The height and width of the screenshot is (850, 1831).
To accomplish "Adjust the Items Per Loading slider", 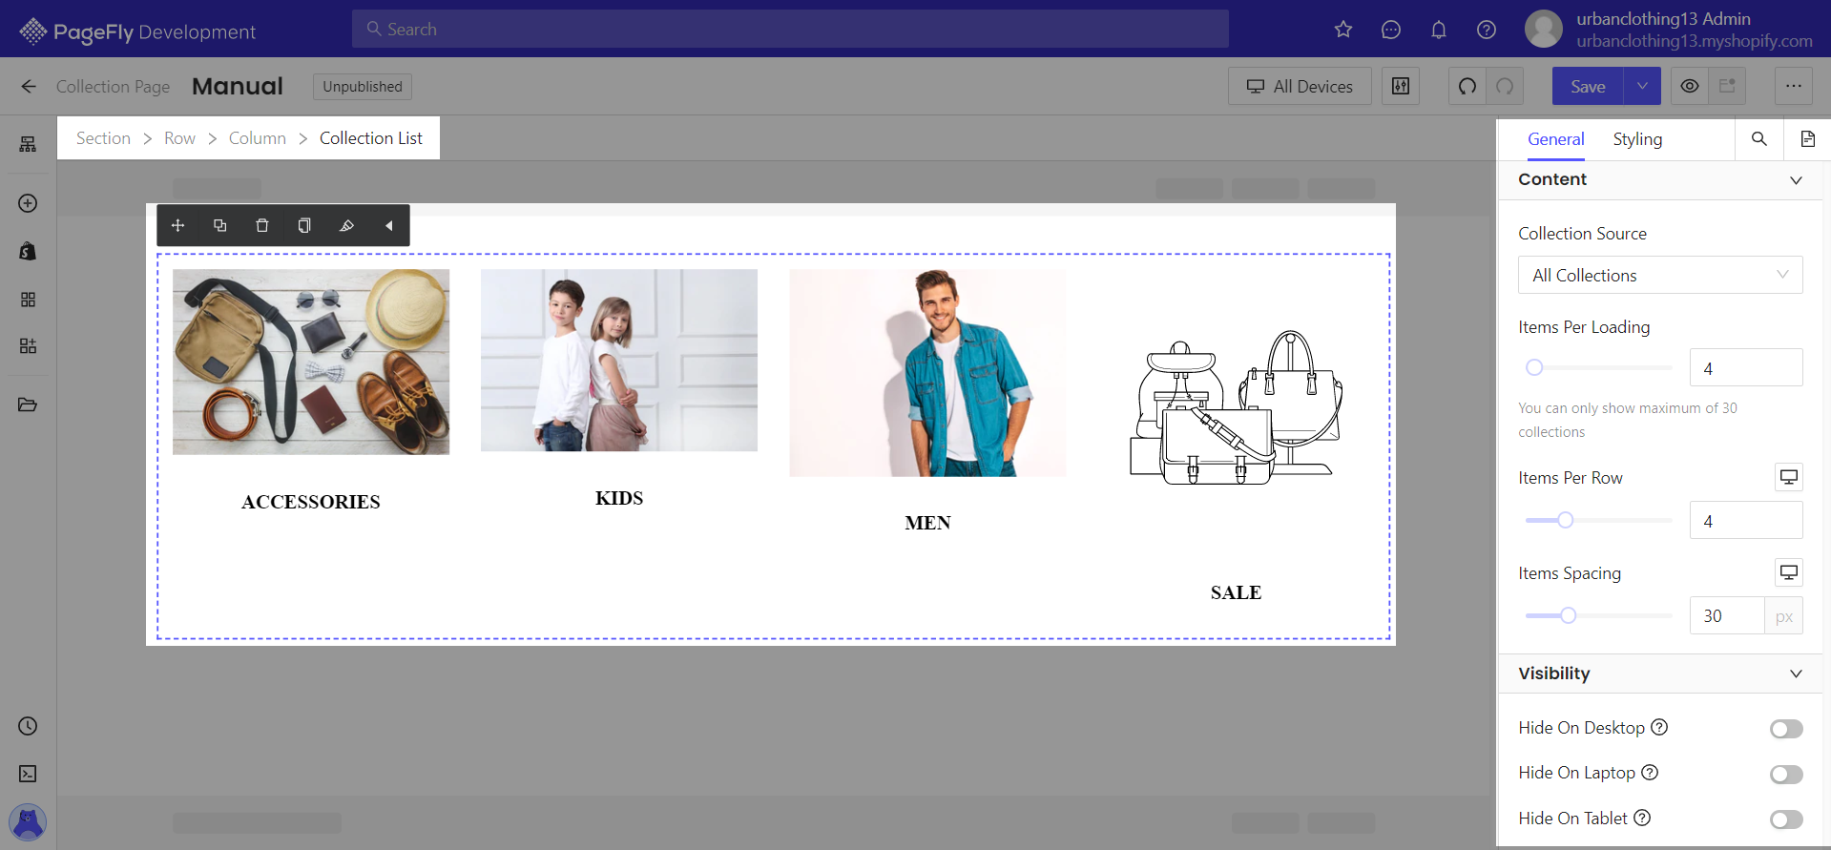I will [1598, 367].
